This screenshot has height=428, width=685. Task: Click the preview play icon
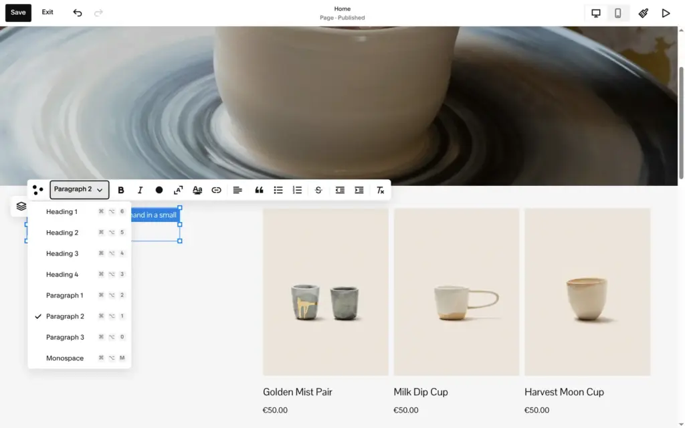[666, 13]
